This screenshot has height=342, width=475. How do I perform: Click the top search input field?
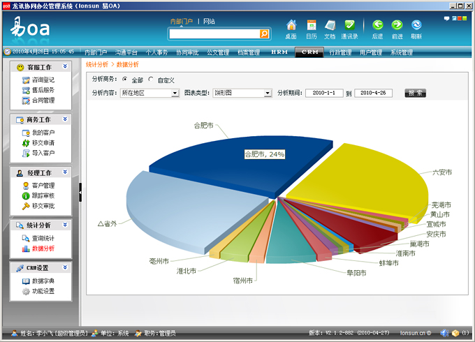[214, 34]
